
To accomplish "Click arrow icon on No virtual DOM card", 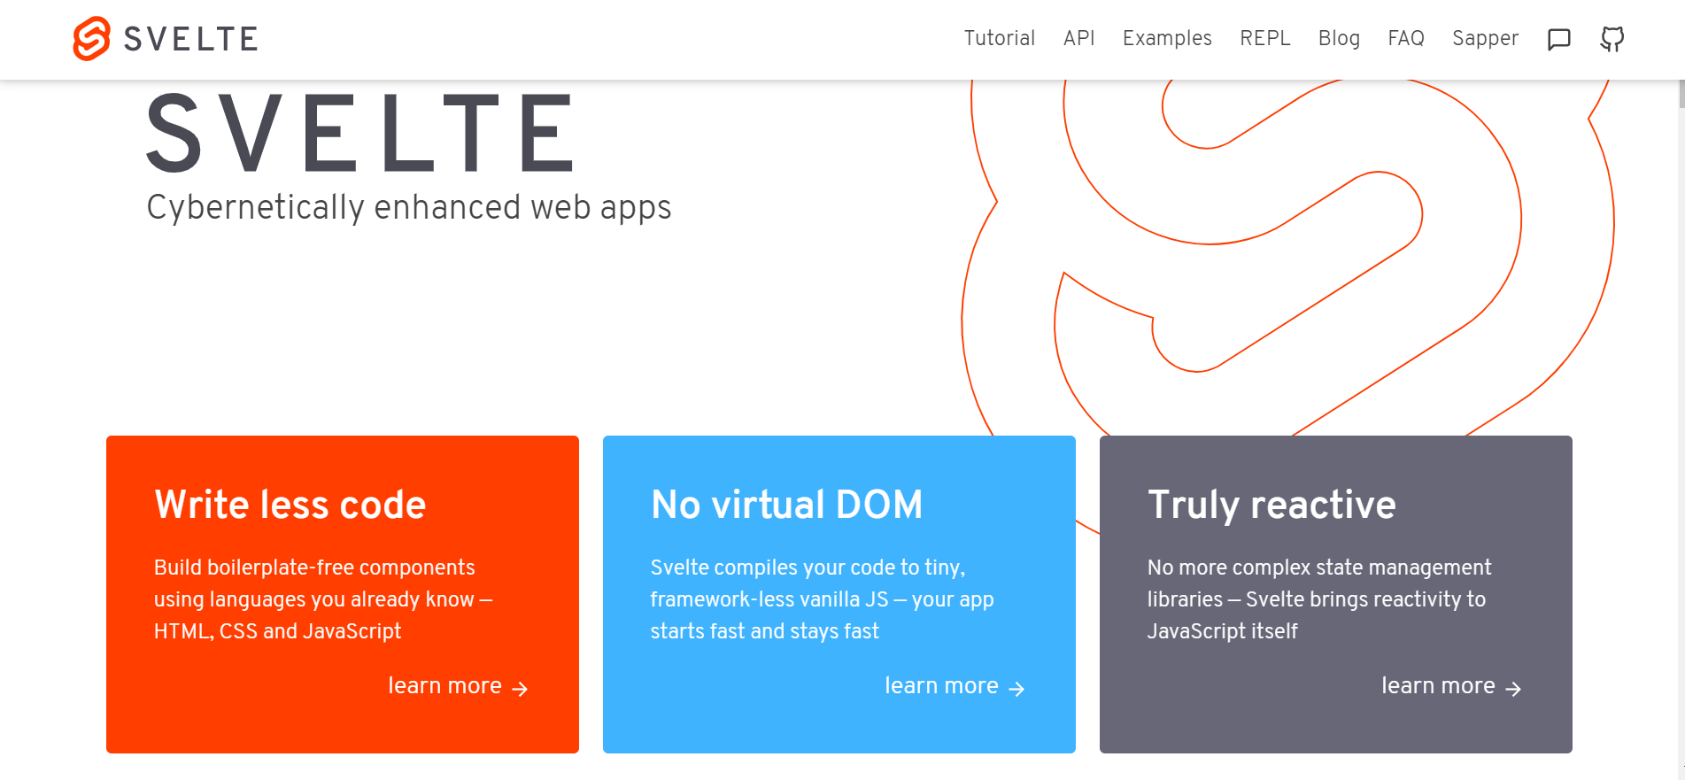I will click(1017, 689).
